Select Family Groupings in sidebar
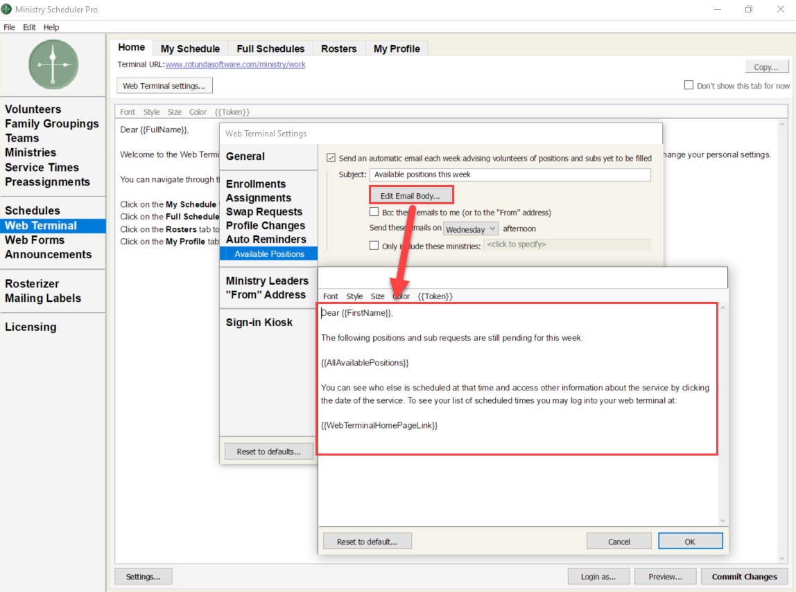This screenshot has height=592, width=796. 52,124
